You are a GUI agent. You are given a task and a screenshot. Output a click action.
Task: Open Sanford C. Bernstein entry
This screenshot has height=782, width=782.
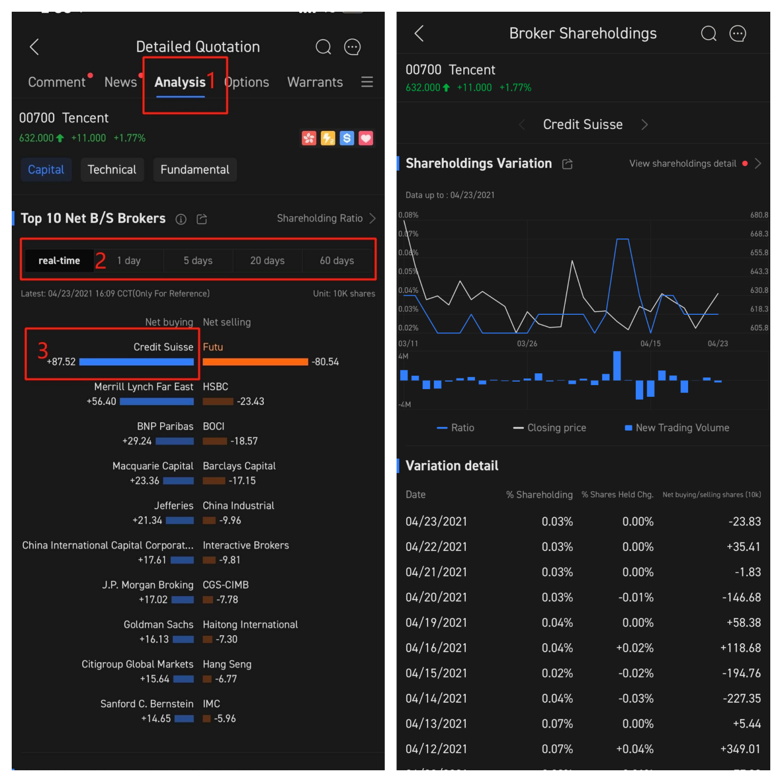[x=147, y=704]
